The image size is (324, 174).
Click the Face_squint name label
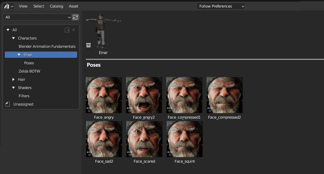point(185,161)
